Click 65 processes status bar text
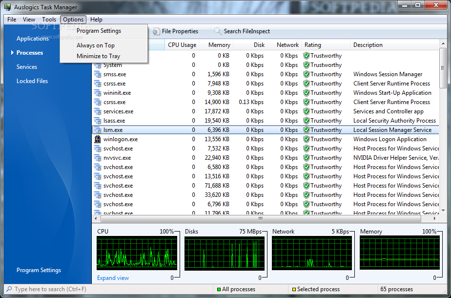This screenshot has width=451, height=298. click(396, 289)
